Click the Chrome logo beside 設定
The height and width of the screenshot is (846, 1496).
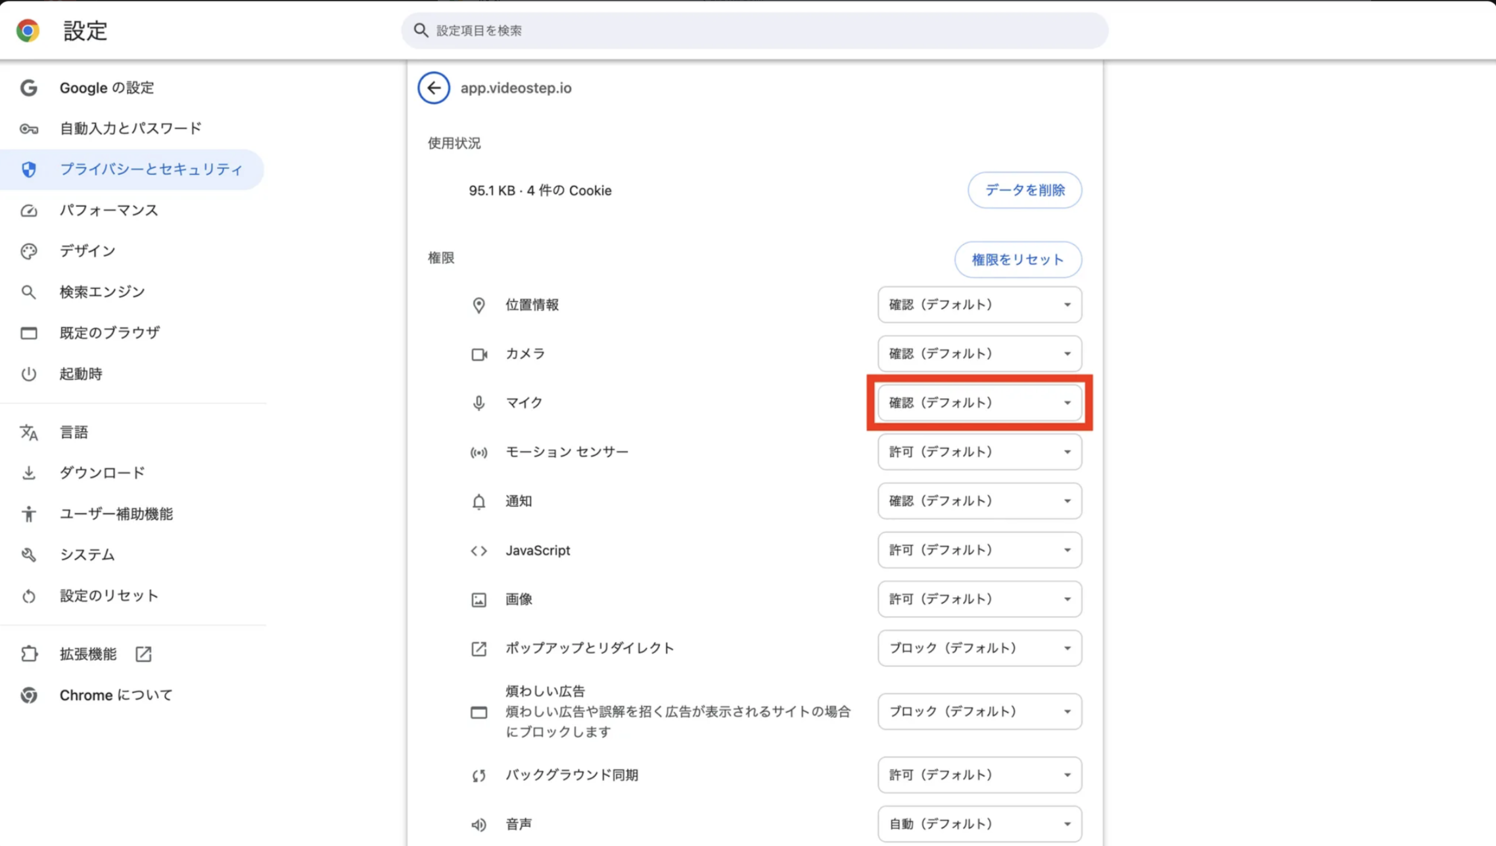pos(28,30)
